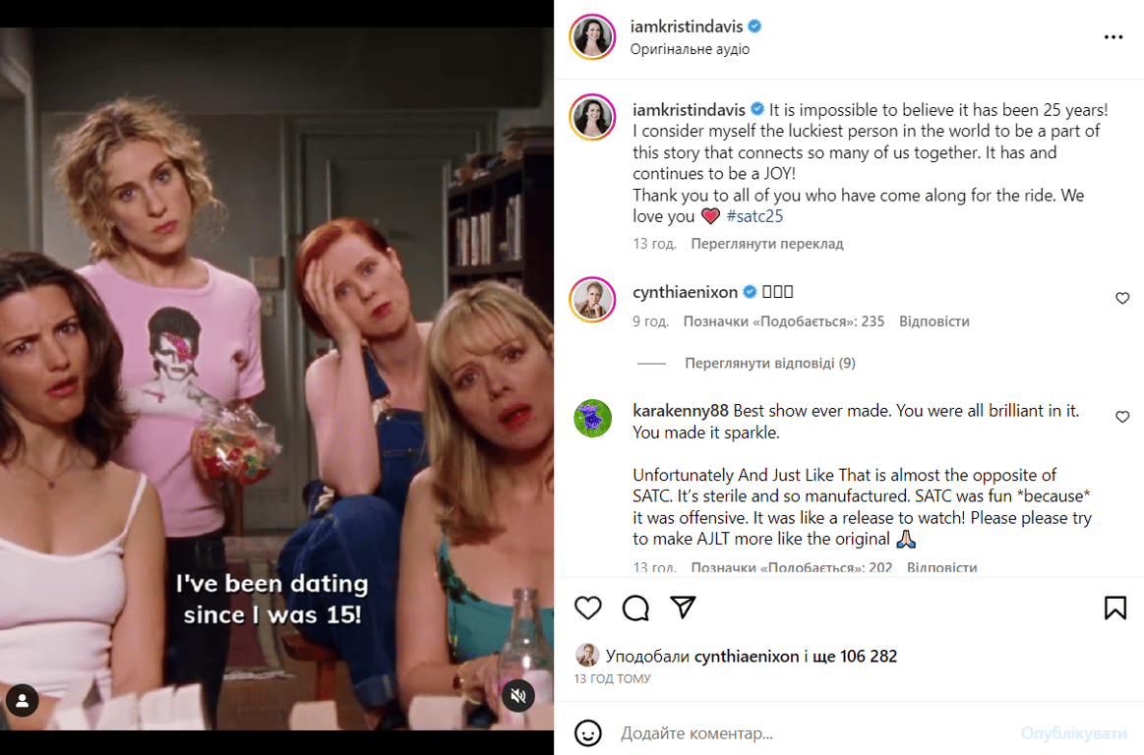
Task: Share post using paper plane icon
Action: click(683, 607)
